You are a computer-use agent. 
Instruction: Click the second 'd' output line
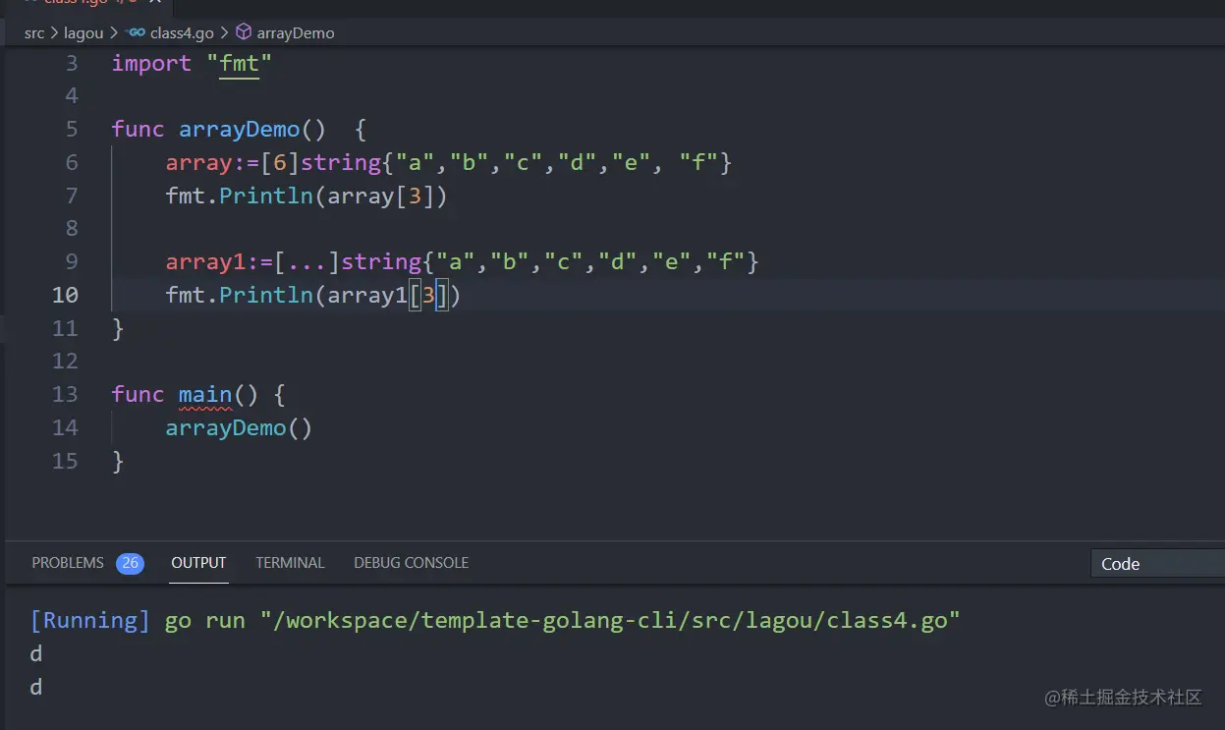tap(36, 687)
